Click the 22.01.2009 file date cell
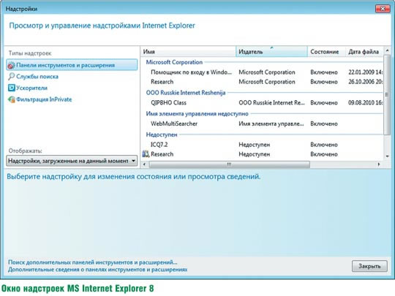Image resolution: width=395 pixels, height=296 pixels. tap(365, 72)
